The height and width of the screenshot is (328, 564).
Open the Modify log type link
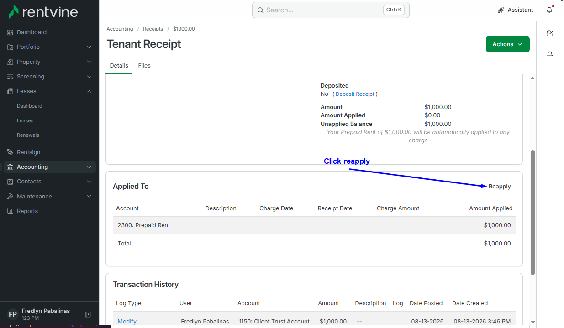click(x=127, y=322)
